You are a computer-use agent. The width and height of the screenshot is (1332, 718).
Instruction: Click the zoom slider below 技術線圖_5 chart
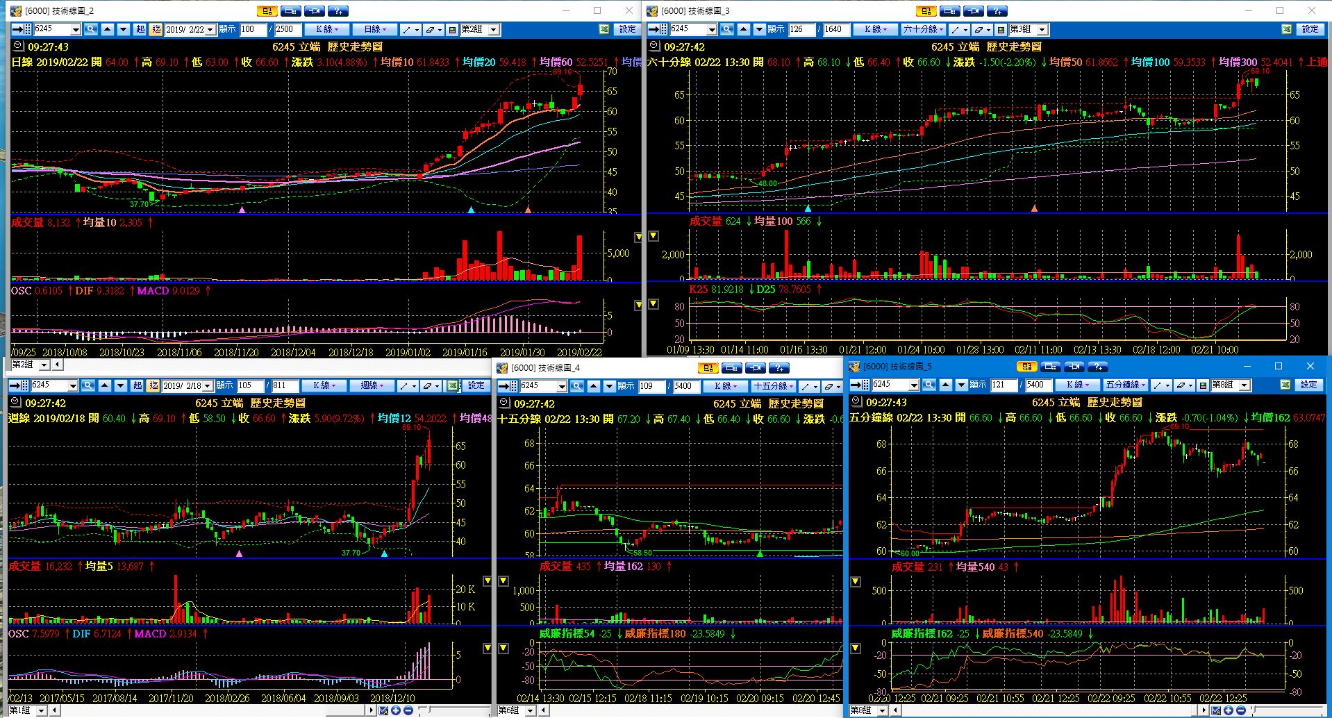pyautogui.click(x=1288, y=710)
